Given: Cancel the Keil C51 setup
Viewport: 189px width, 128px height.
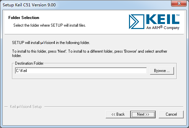Looking at the screenshot, I should click(171, 114).
